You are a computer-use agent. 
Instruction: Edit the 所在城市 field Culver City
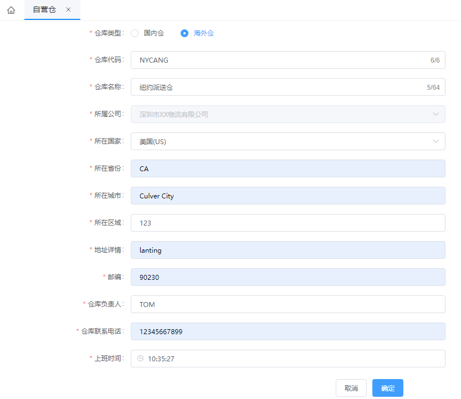tap(288, 196)
